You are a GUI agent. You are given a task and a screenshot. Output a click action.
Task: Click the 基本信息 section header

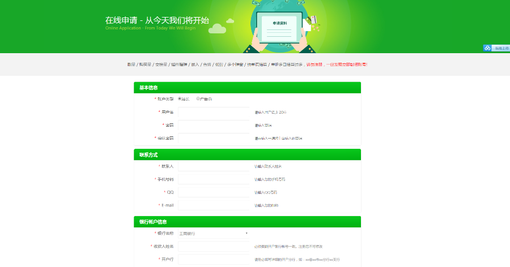coord(247,88)
